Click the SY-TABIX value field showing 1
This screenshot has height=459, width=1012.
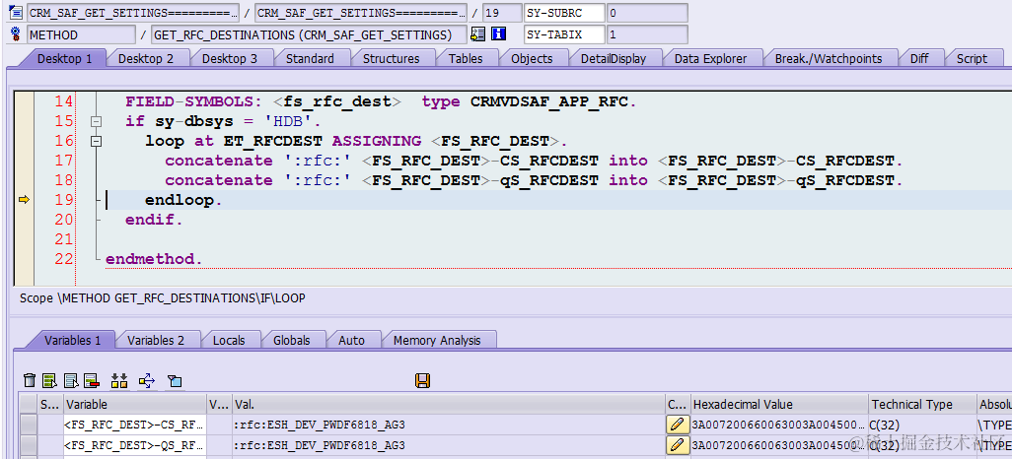point(647,34)
